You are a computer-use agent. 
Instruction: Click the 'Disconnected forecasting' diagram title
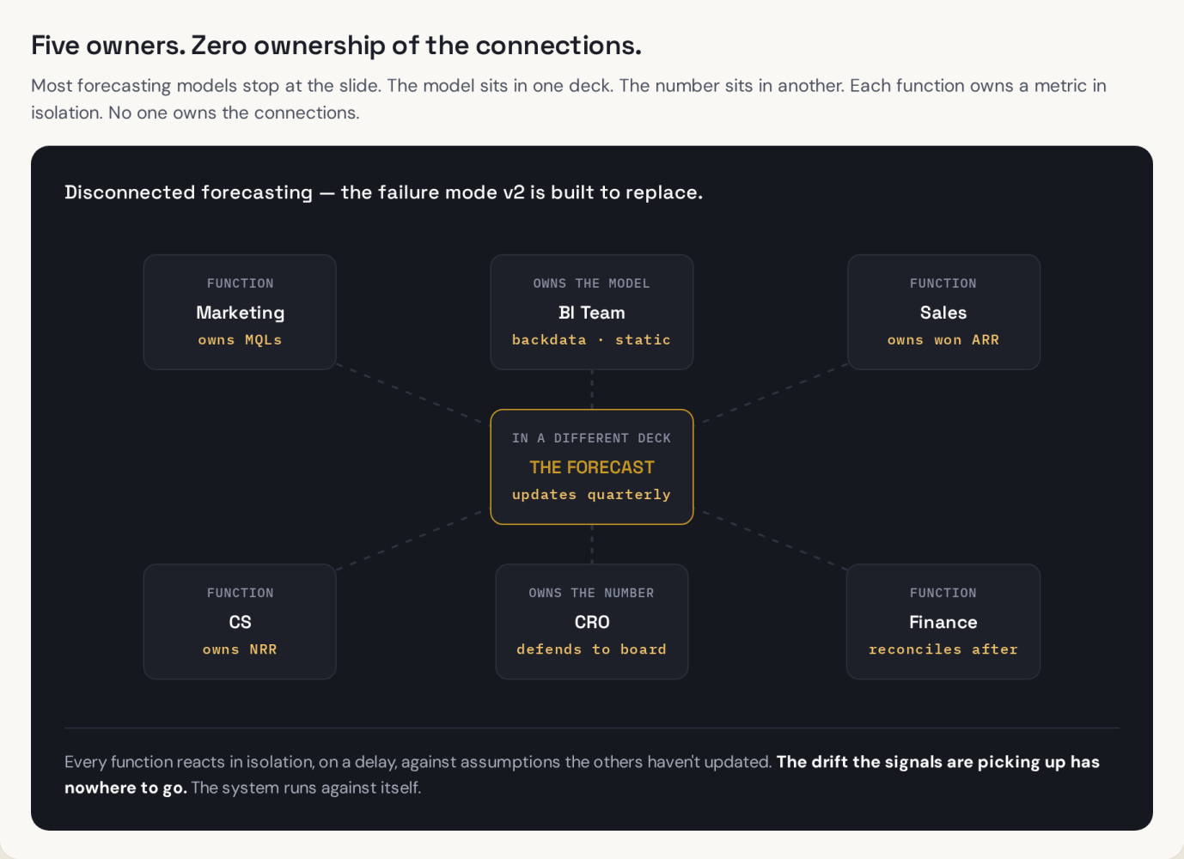point(383,192)
